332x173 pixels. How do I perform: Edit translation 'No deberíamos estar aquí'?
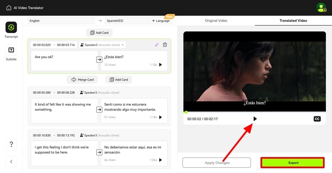(x=134, y=154)
